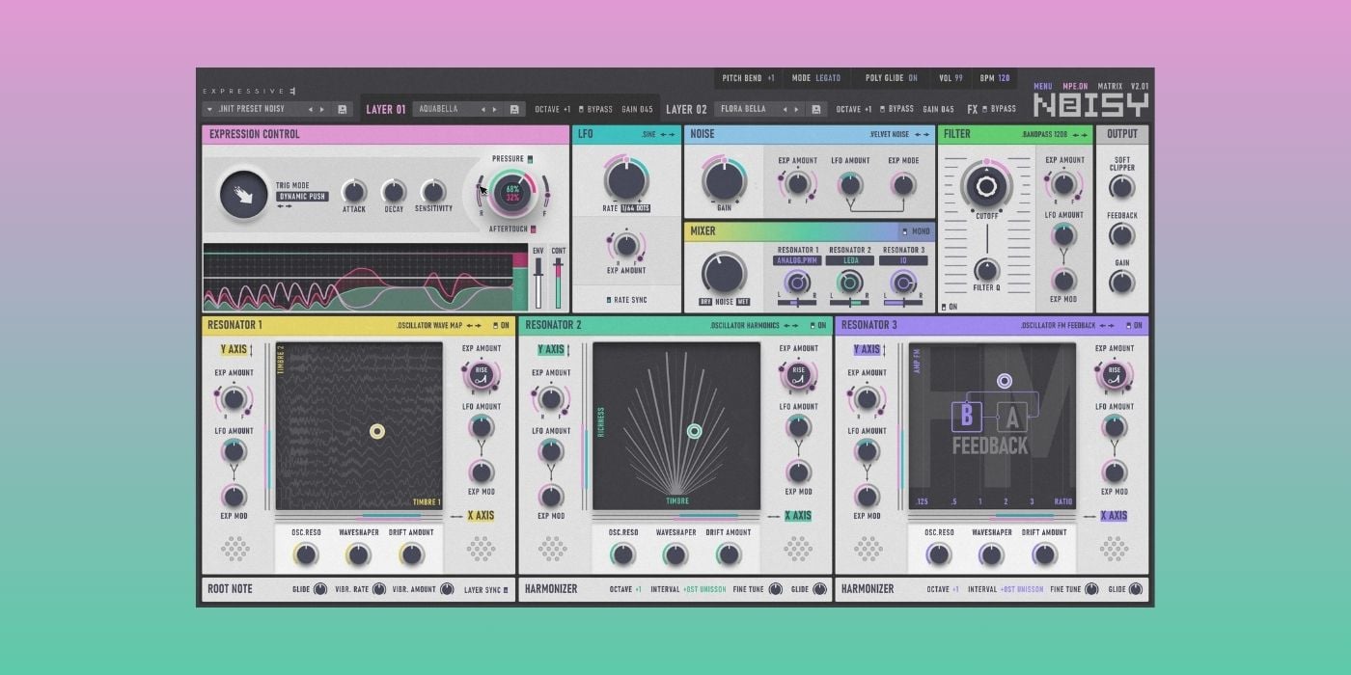This screenshot has height=675, width=1351.
Task: Click the LFO Rate knob
Action: 626,179
